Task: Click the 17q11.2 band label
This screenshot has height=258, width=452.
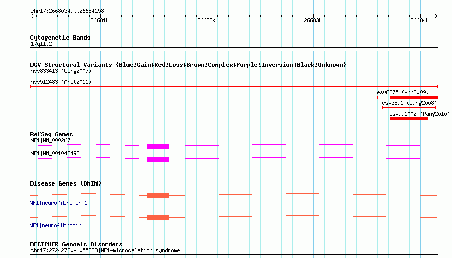Action: coord(41,44)
